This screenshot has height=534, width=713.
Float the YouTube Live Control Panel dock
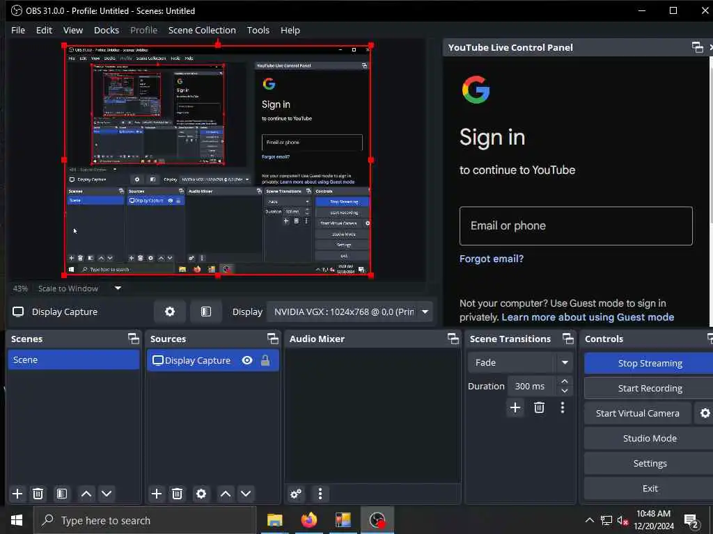[697, 47]
